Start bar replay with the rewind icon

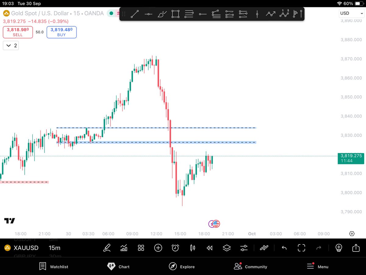click(x=210, y=248)
